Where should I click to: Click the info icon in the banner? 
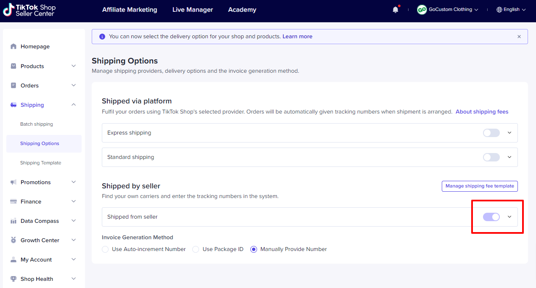[x=102, y=37]
